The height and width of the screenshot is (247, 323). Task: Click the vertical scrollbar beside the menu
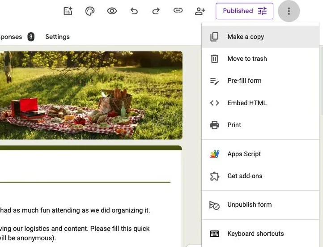click(x=321, y=81)
